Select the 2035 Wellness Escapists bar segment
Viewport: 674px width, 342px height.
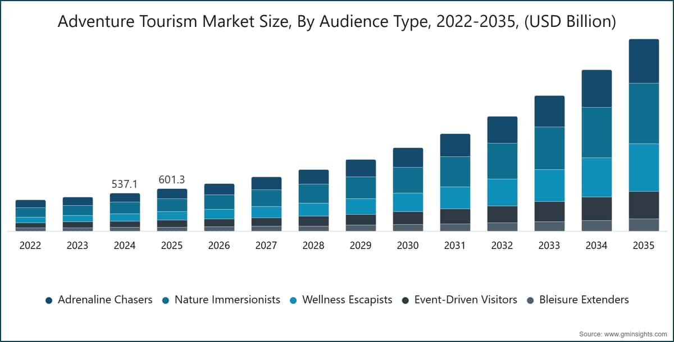[x=644, y=168]
